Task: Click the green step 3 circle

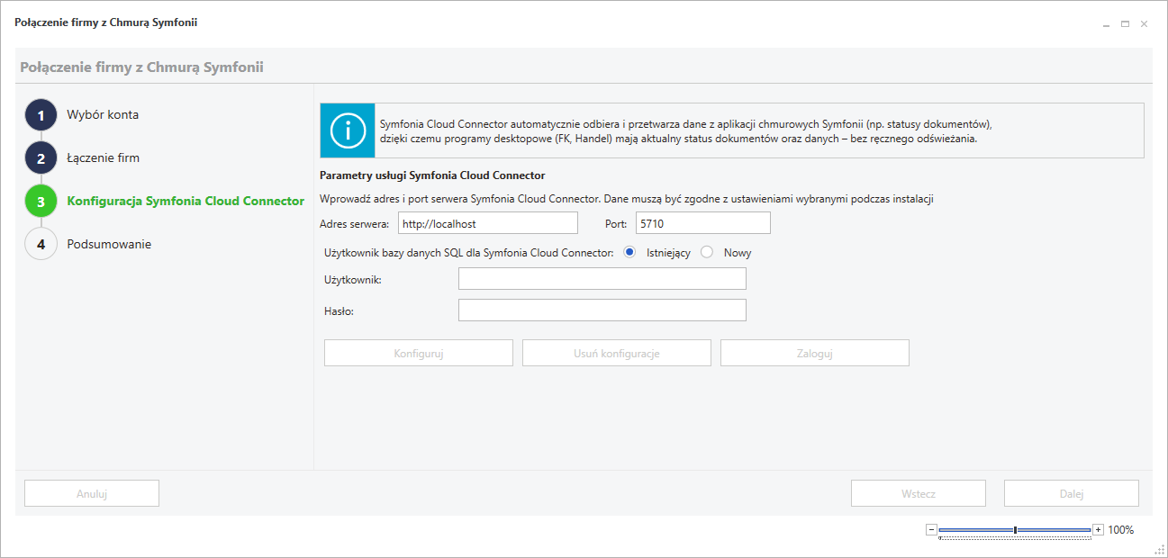Action: tap(41, 202)
